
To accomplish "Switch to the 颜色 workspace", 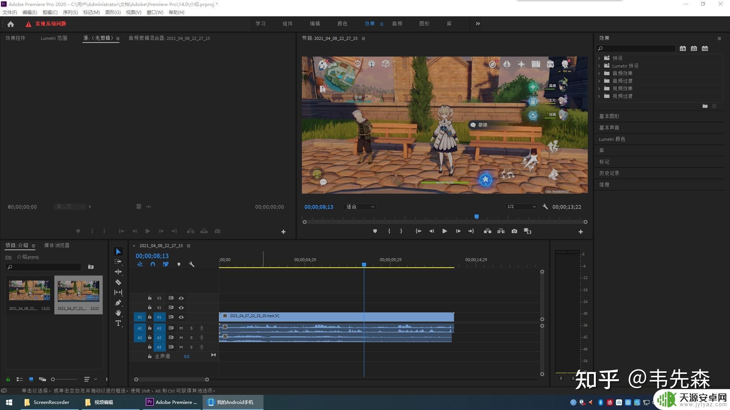I will point(342,24).
